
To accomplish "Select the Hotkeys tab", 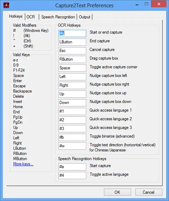I will coord(16,17).
